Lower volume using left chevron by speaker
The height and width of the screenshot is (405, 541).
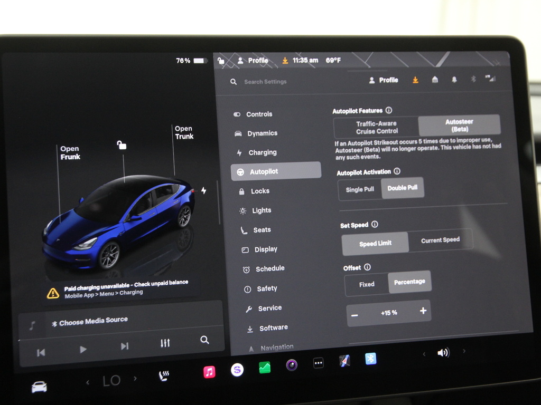[424, 354]
